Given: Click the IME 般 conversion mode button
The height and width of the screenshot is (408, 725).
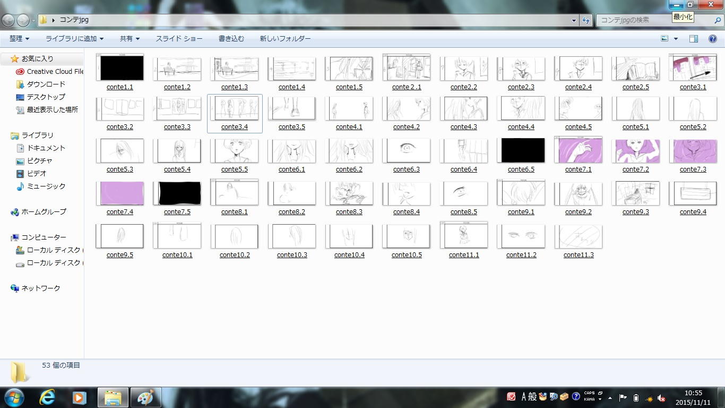Looking at the screenshot, I should (x=532, y=397).
